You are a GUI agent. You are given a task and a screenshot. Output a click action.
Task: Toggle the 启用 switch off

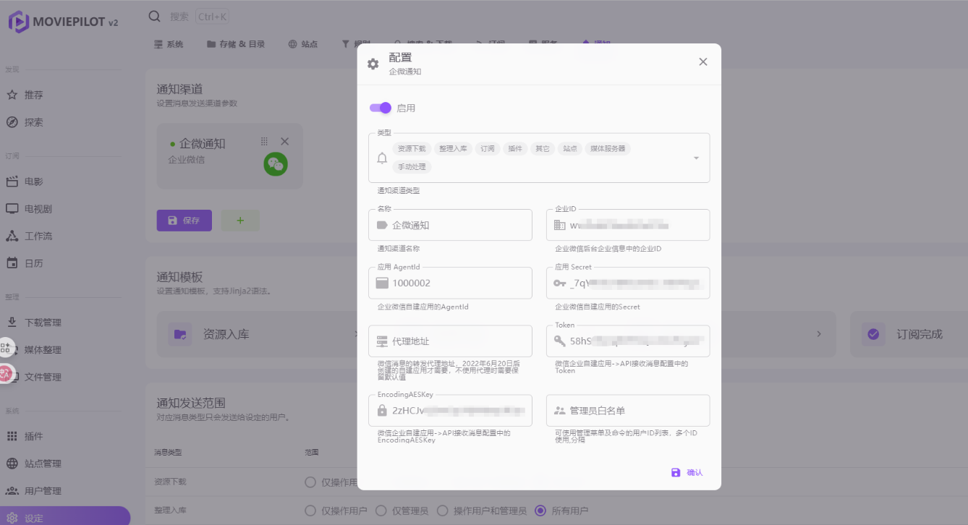click(x=381, y=108)
